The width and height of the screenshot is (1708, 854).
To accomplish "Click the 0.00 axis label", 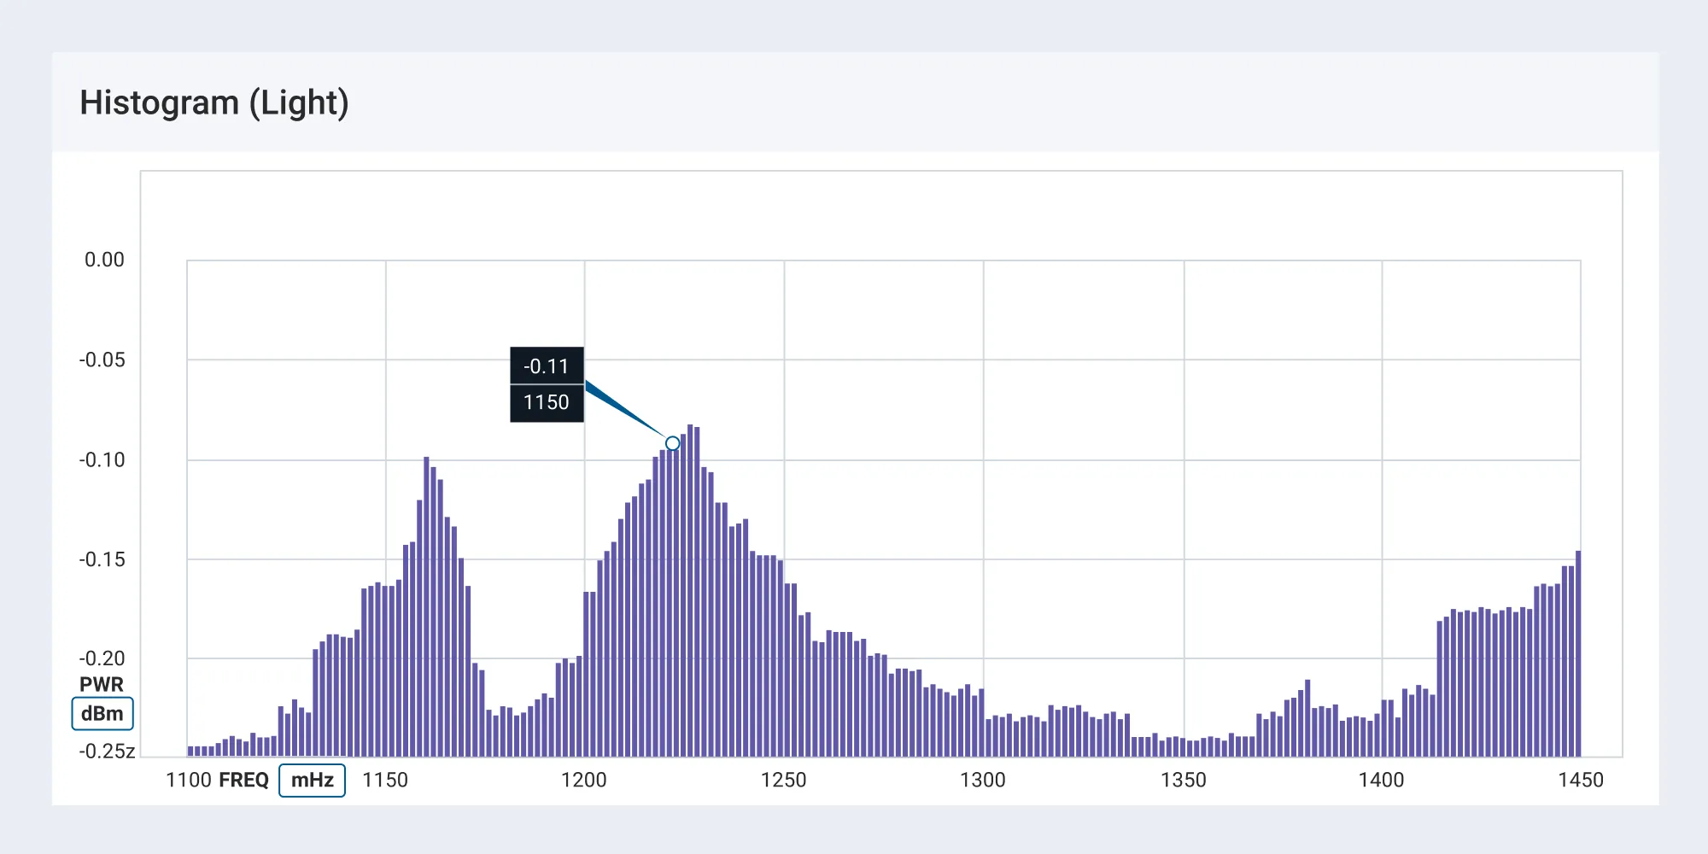I will click(x=102, y=258).
